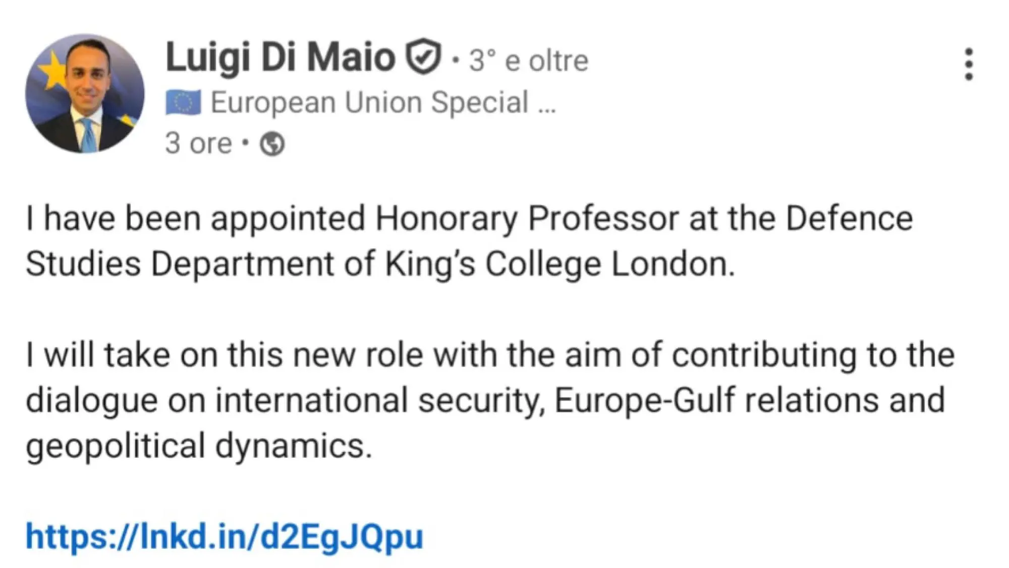Viewport: 1009px width, 568px height.
Task: Open the Luigi Di Maio profile name
Action: coord(280,58)
